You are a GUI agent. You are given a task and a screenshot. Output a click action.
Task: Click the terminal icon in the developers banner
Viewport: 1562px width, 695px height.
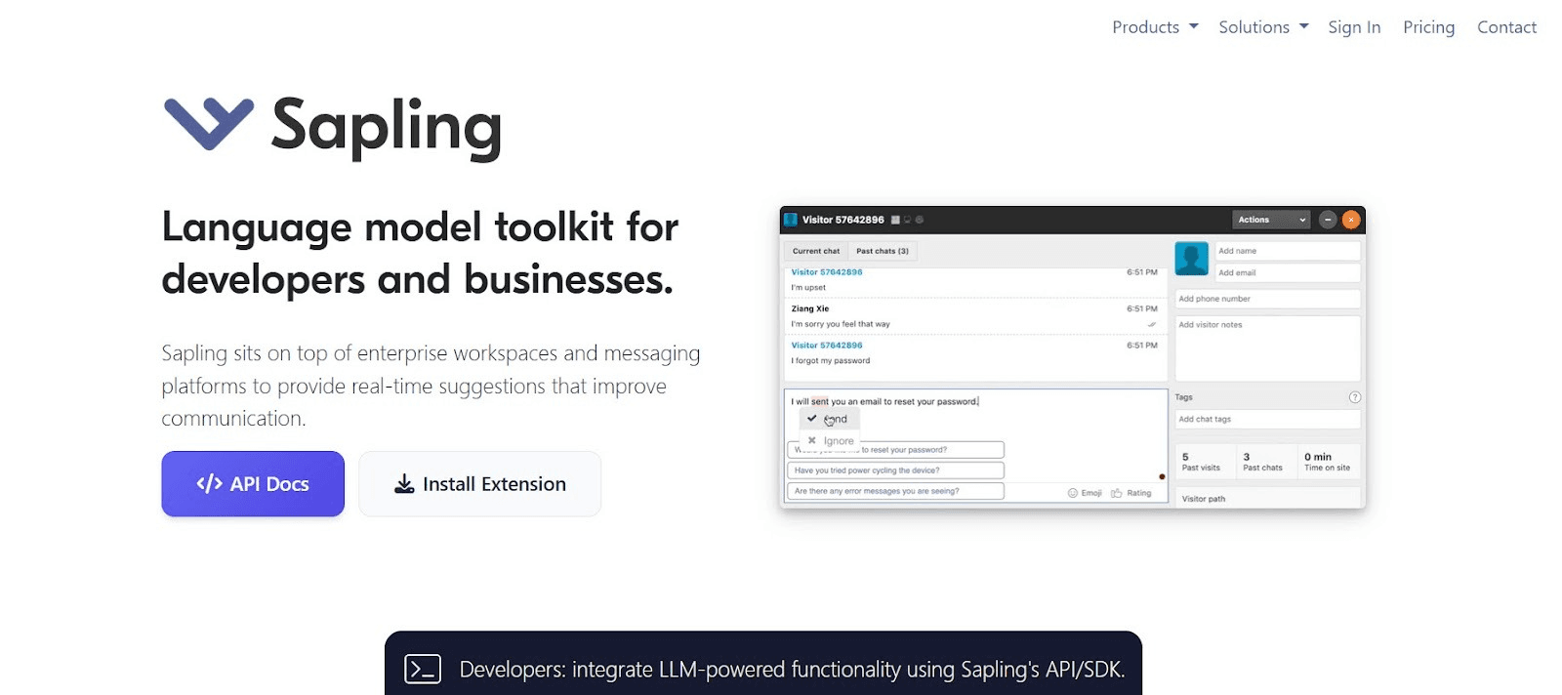(x=423, y=669)
